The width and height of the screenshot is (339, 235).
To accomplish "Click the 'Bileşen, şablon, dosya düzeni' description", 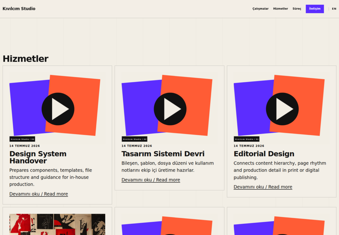I will coord(168,167).
